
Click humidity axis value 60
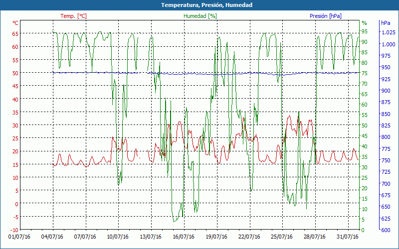coord(365,105)
